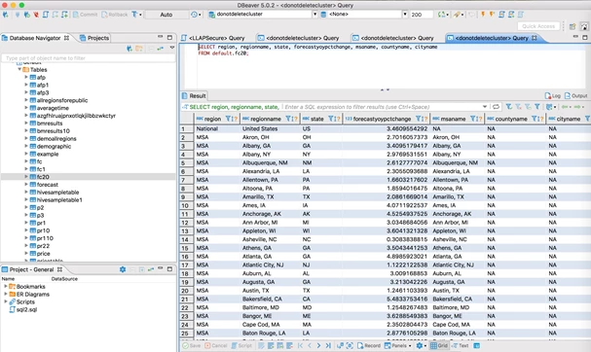
Task: Click the Project General settings gear icon
Action: pos(123,269)
